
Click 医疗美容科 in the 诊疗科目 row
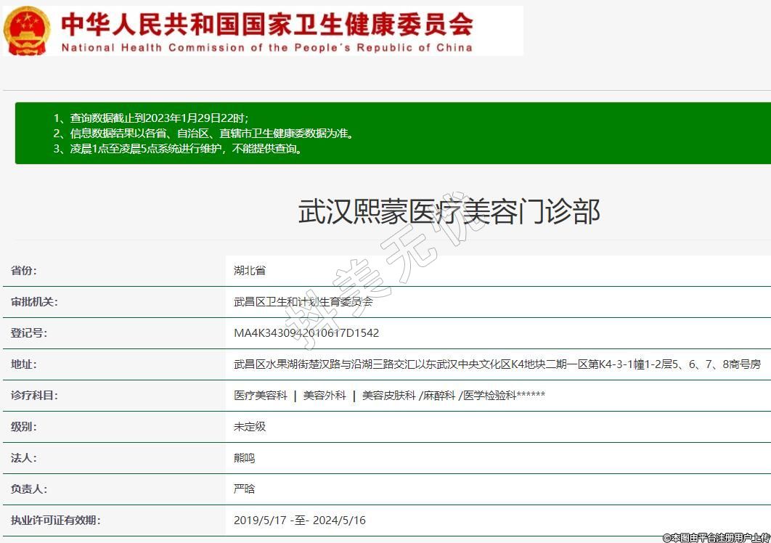(261, 396)
